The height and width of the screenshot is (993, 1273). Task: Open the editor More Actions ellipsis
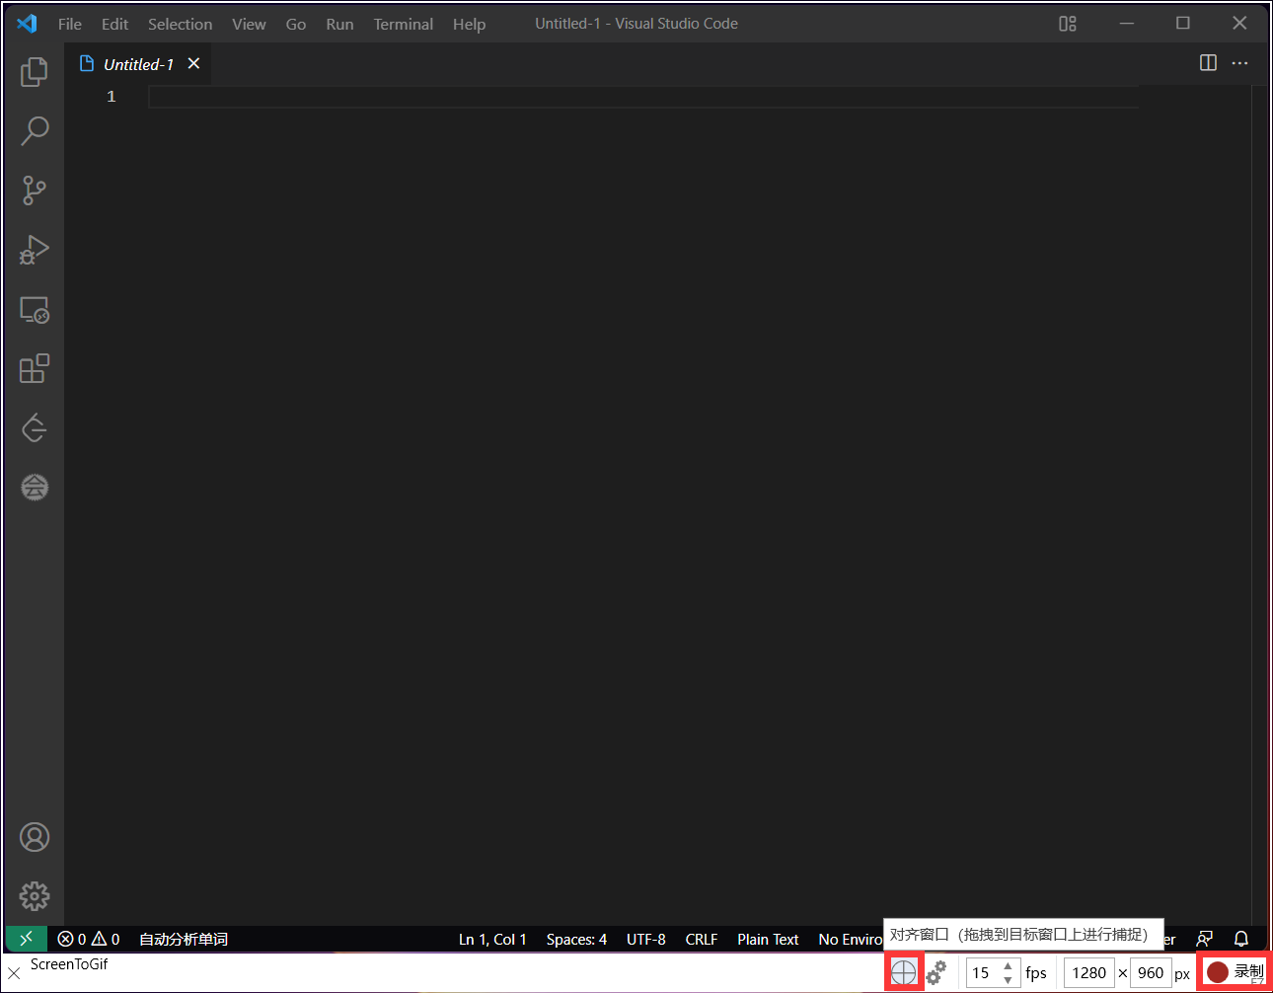1240,63
